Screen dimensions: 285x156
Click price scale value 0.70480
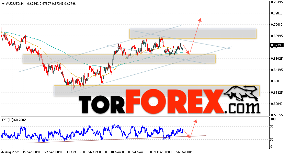click(x=277, y=24)
